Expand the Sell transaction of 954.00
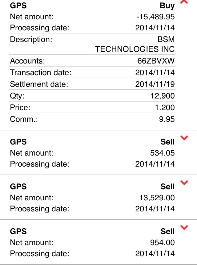197x266 pixels. pos(184,227)
